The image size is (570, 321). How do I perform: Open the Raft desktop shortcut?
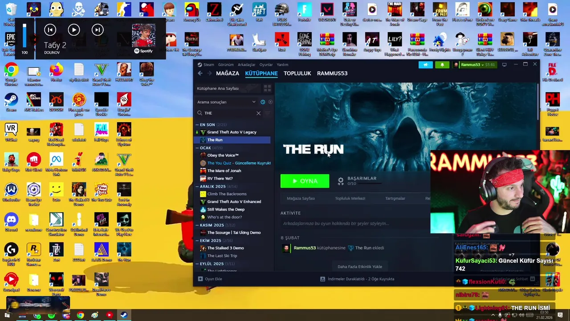click(x=259, y=12)
